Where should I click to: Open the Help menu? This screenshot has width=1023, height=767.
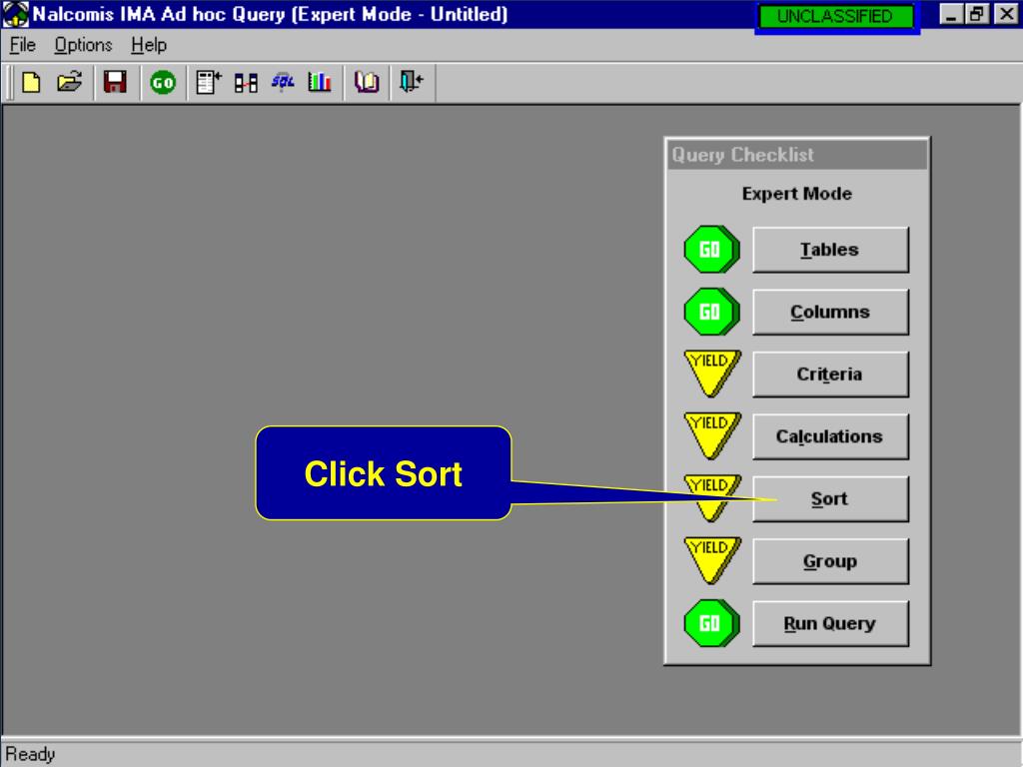tap(149, 45)
